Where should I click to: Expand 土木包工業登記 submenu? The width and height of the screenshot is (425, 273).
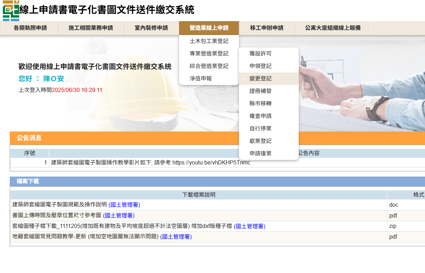point(209,41)
